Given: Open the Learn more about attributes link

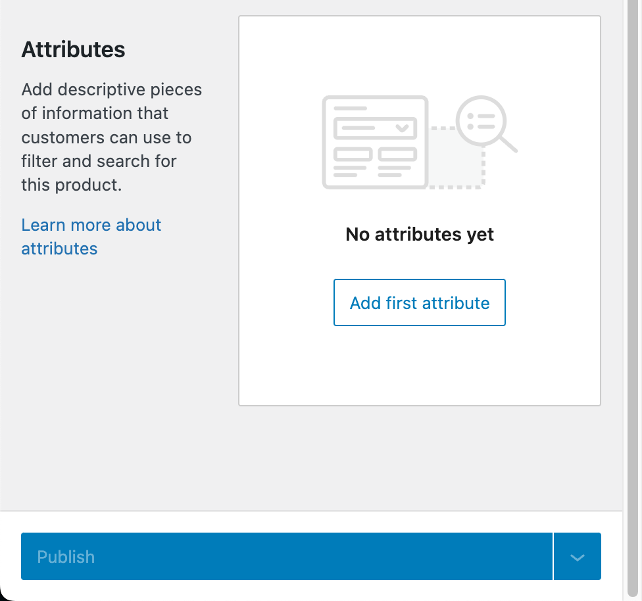Looking at the screenshot, I should click(91, 237).
